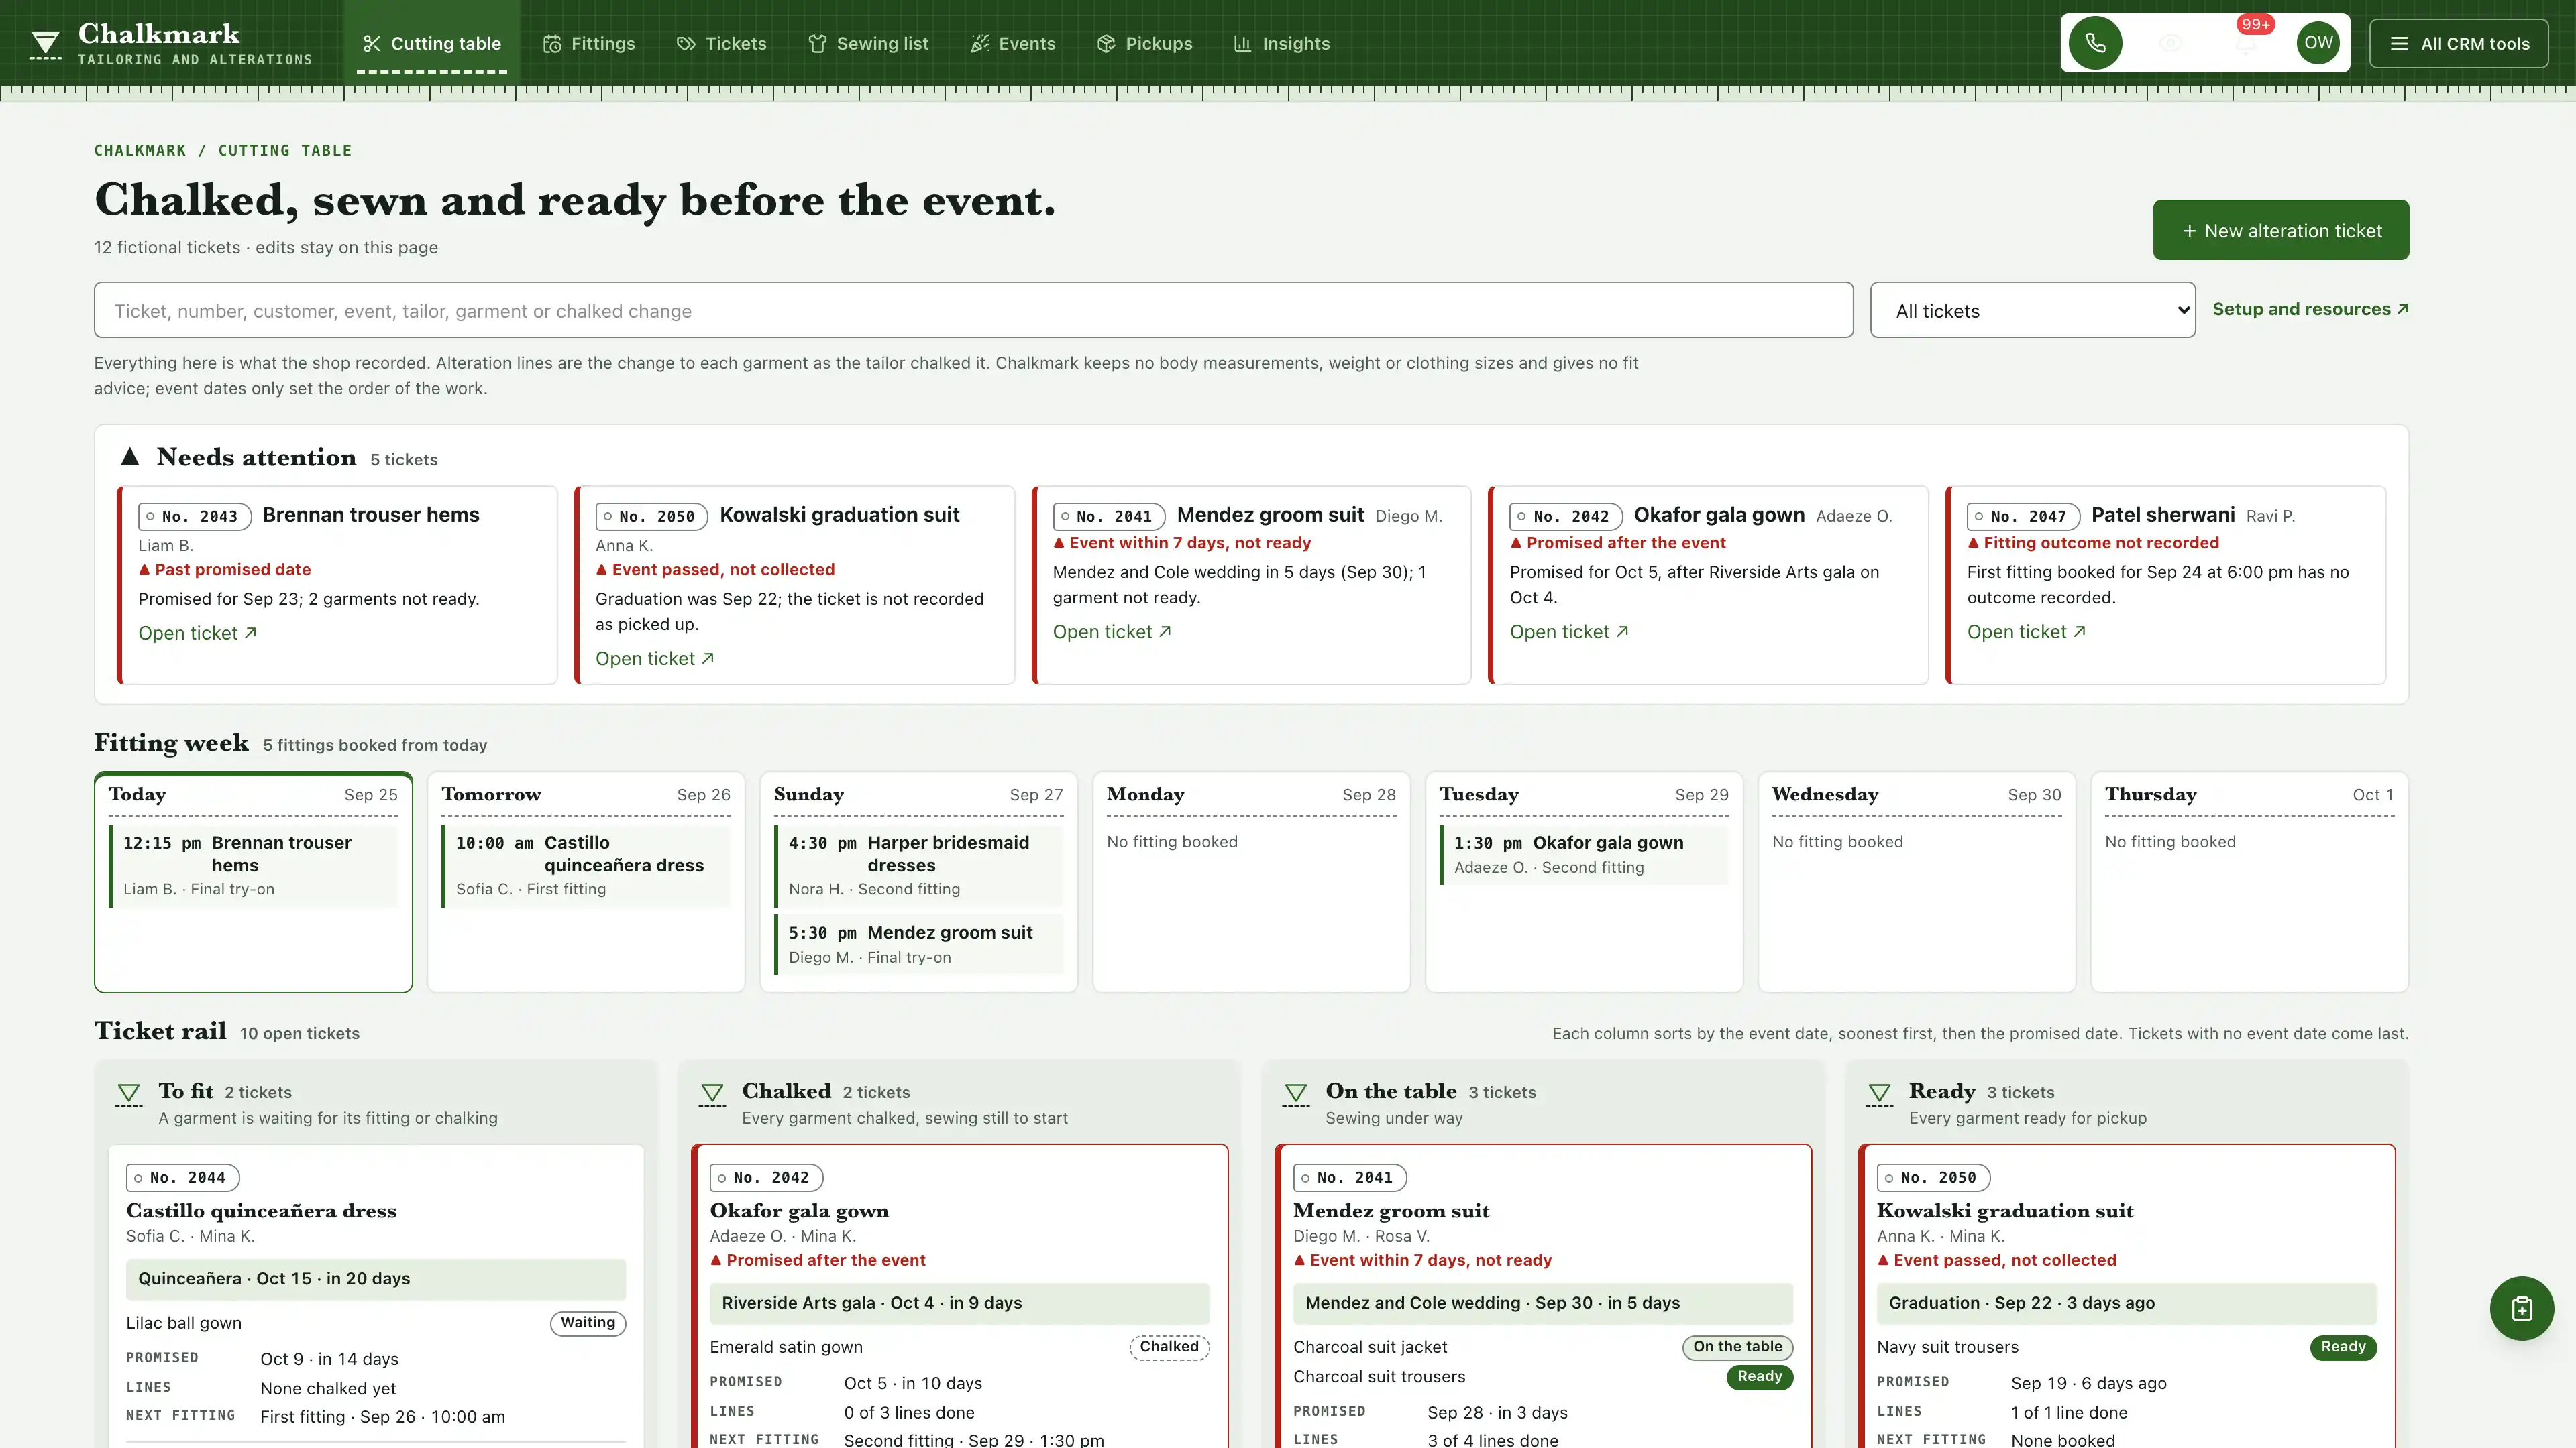
Task: Expand the All tickets filter dropdown
Action: click(2032, 311)
